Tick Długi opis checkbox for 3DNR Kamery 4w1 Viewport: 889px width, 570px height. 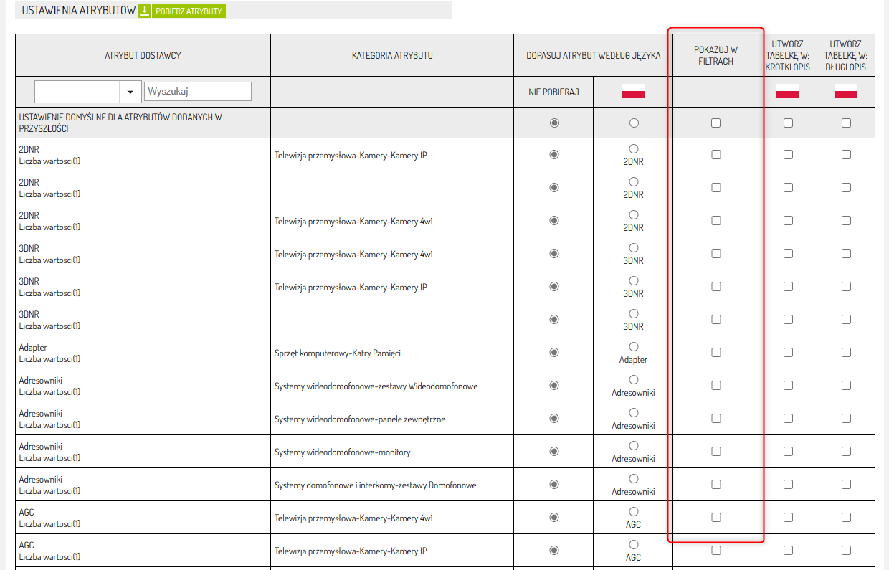(x=846, y=253)
